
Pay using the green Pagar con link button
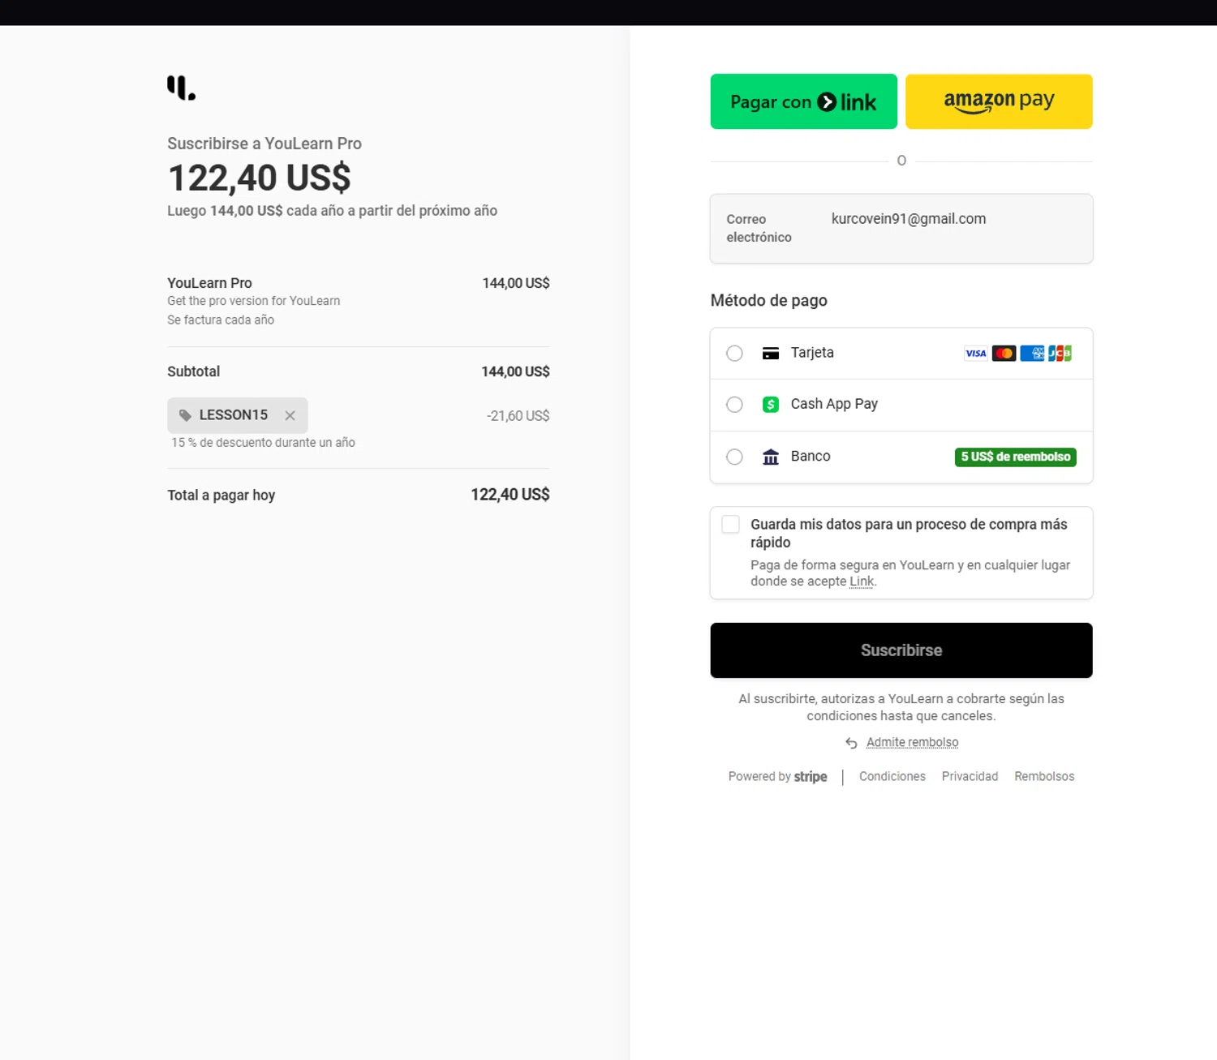[803, 101]
